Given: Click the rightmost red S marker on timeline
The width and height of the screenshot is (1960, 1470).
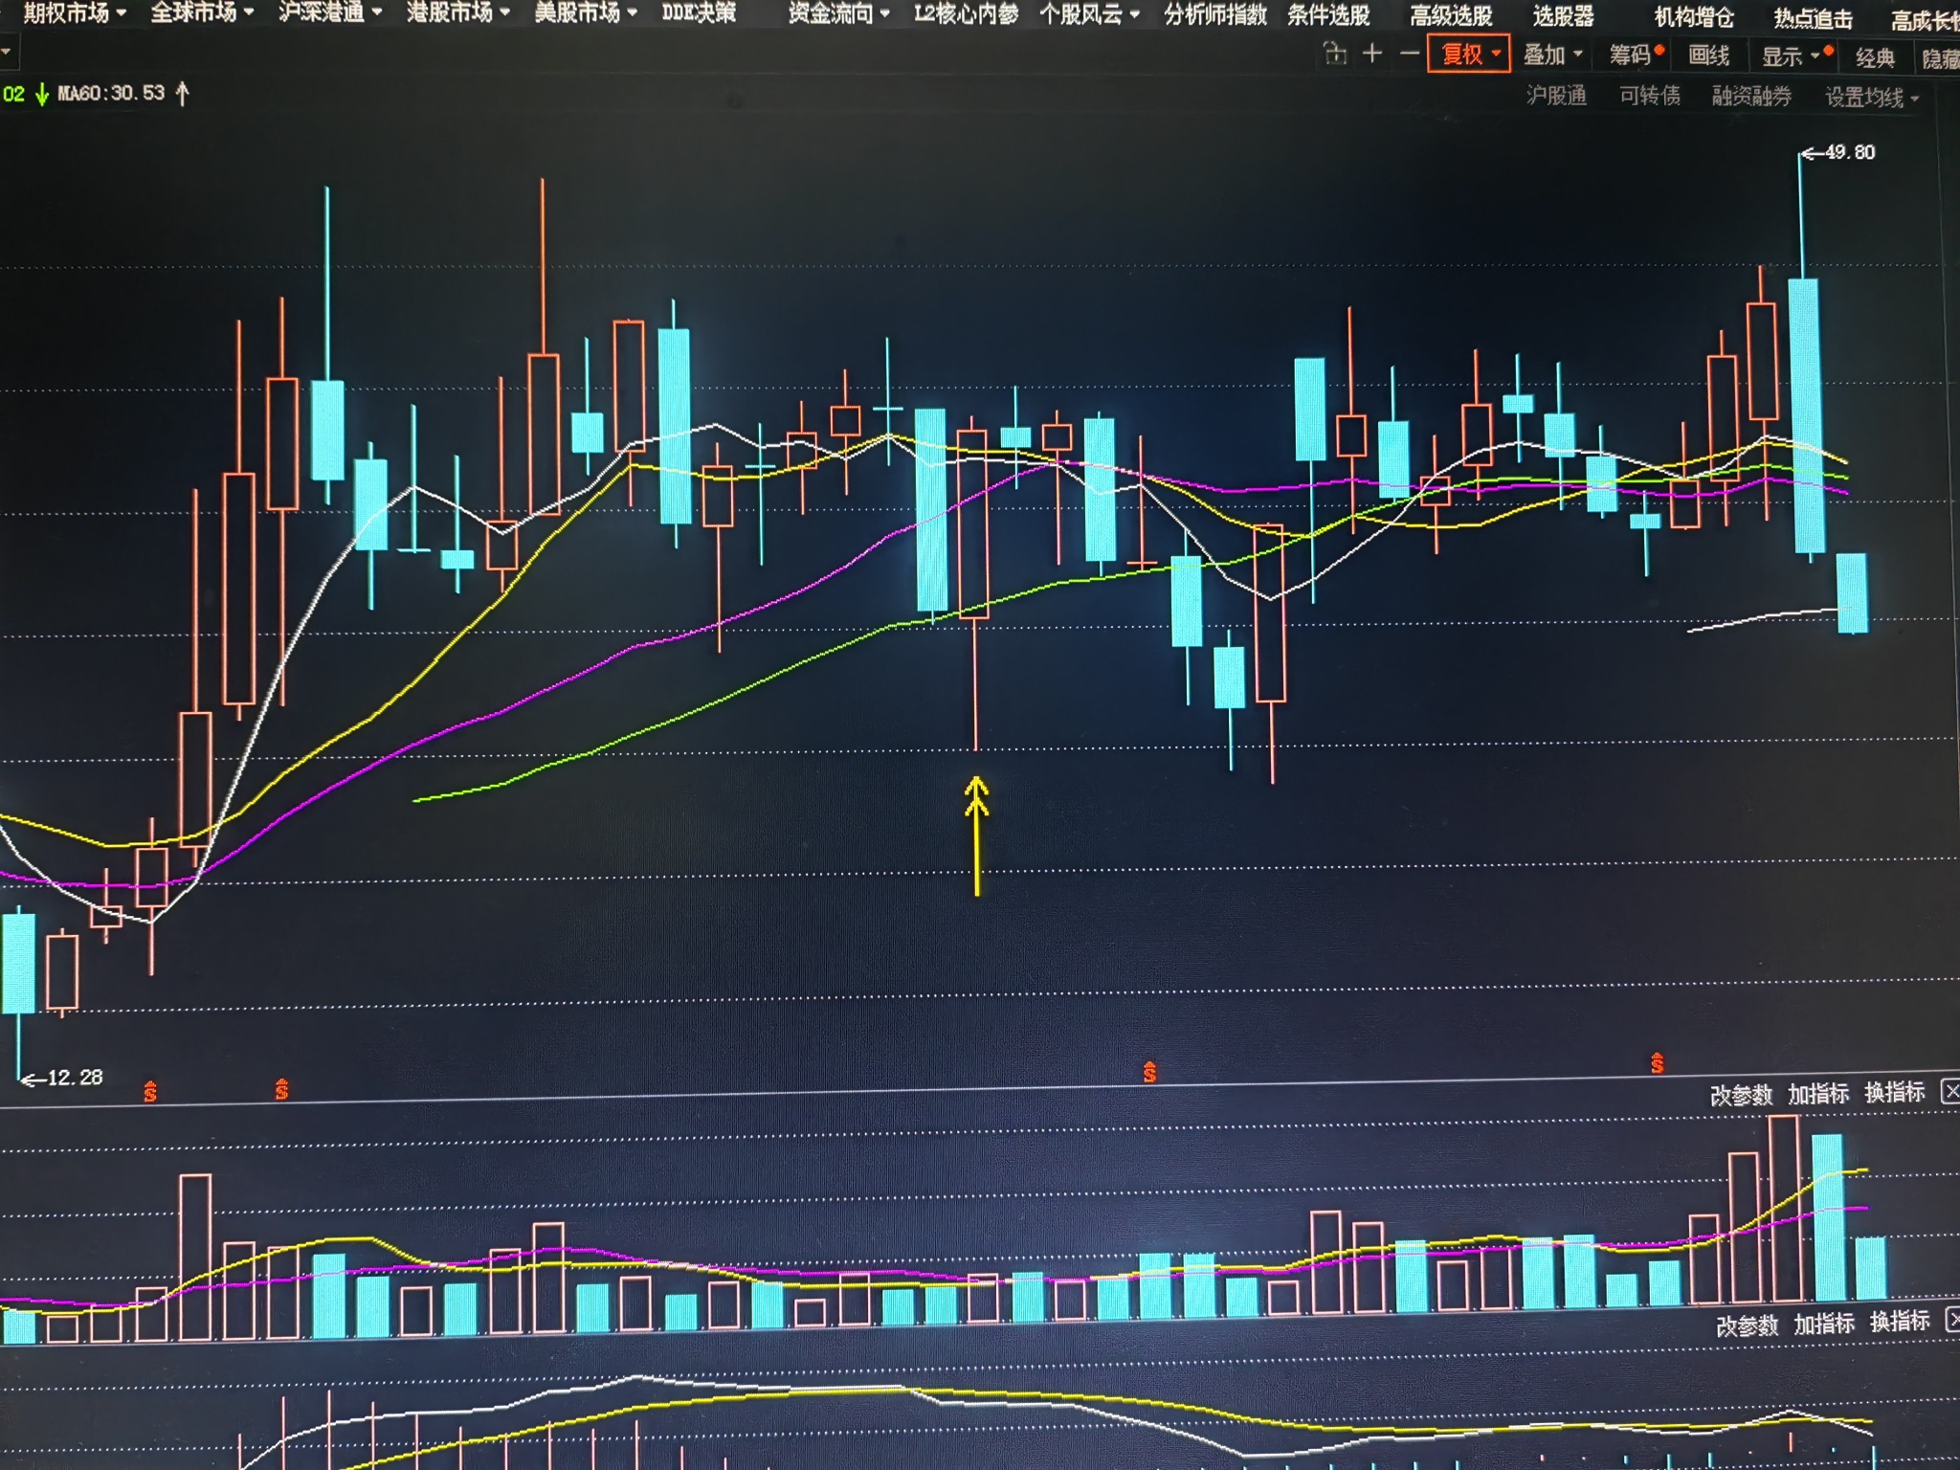Looking at the screenshot, I should [x=1657, y=1063].
